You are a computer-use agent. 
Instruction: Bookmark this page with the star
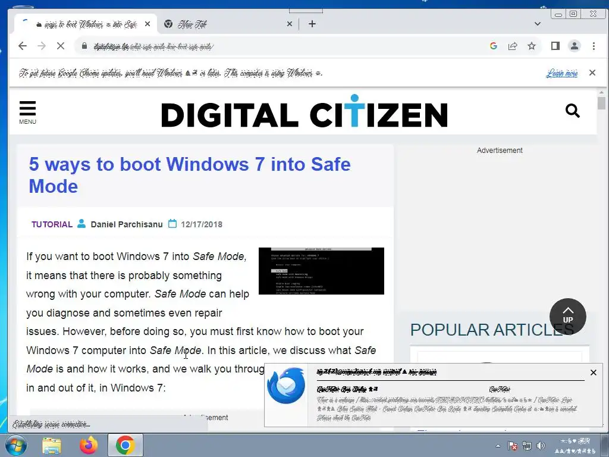[x=531, y=46]
